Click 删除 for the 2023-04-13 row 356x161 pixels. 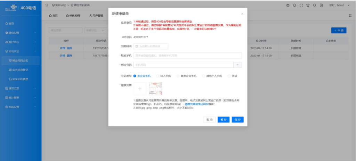point(70,56)
